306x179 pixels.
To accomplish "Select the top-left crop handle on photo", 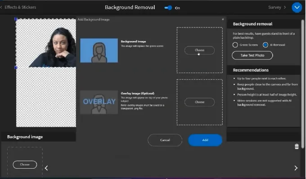I will pos(16,19).
